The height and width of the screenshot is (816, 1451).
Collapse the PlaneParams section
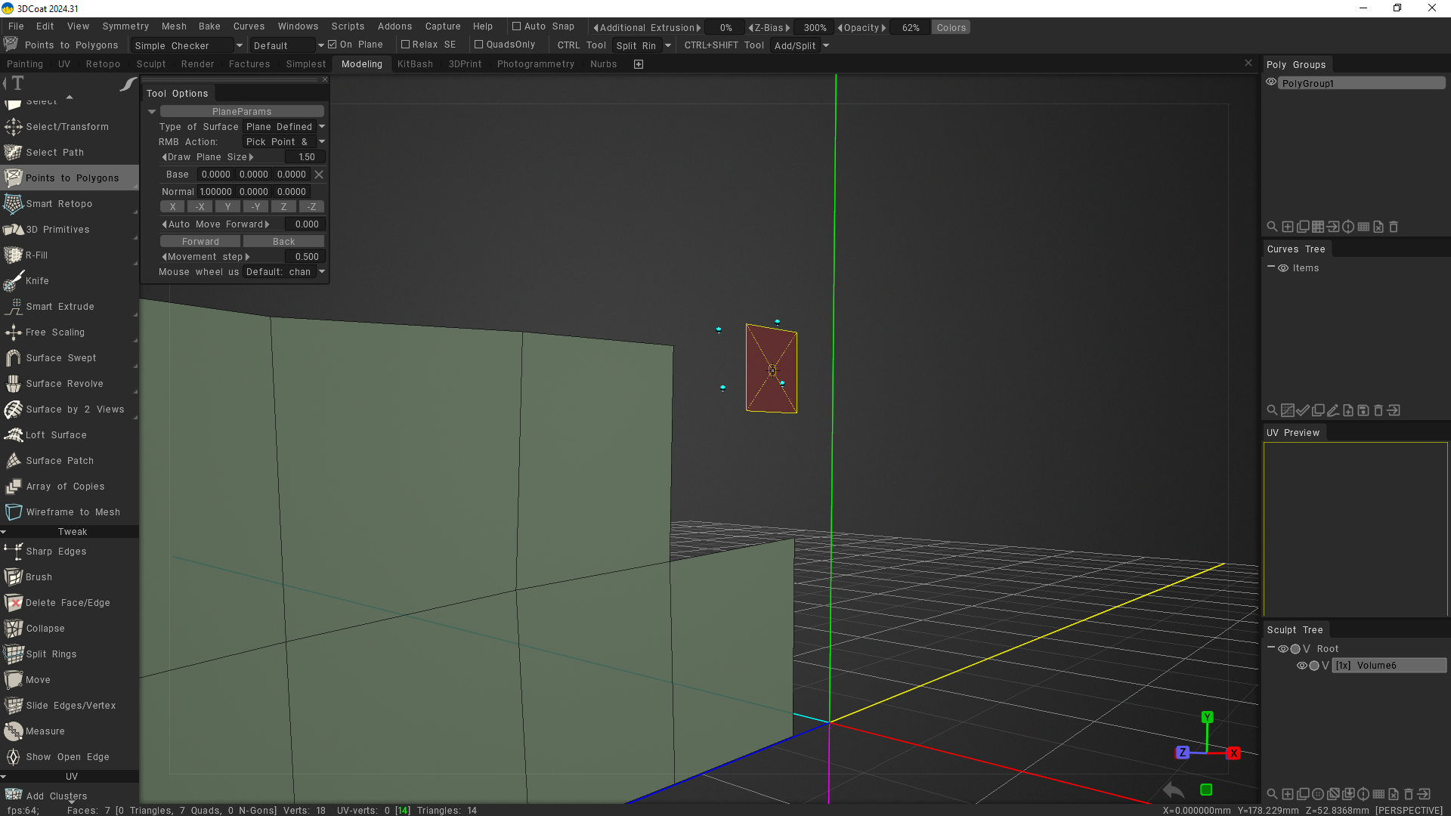point(152,112)
